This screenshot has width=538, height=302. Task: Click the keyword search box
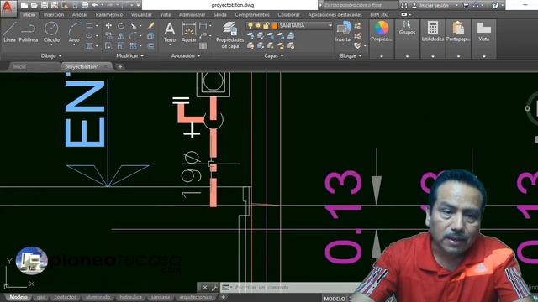click(361, 5)
